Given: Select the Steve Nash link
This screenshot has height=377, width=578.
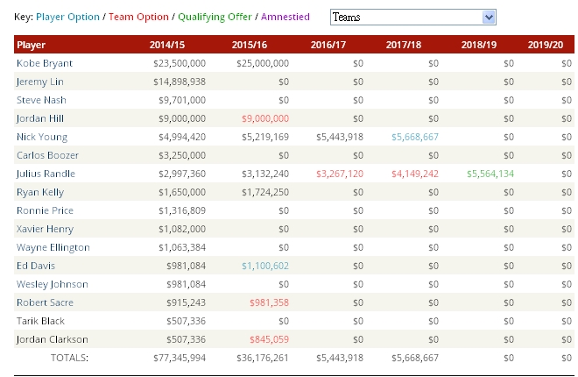Looking at the screenshot, I should pyautogui.click(x=41, y=100).
